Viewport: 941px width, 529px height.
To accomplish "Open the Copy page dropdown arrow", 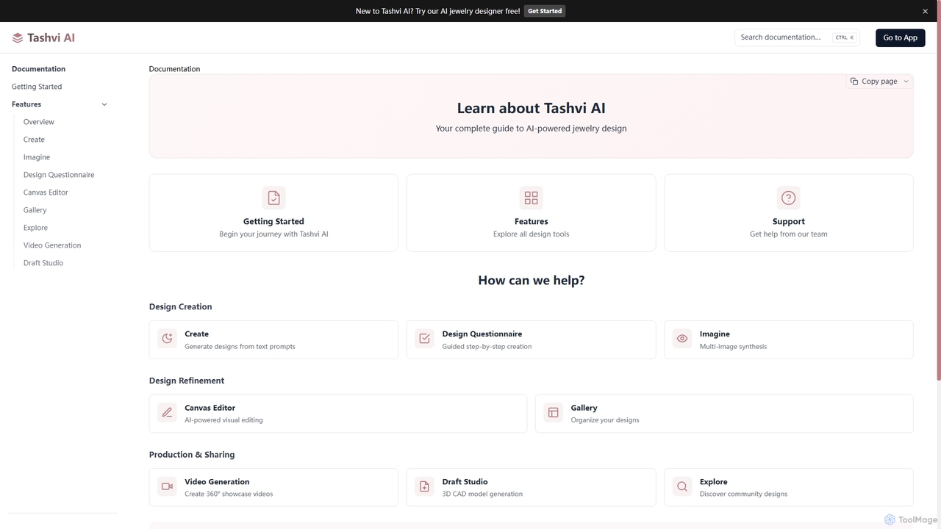I will pos(906,82).
